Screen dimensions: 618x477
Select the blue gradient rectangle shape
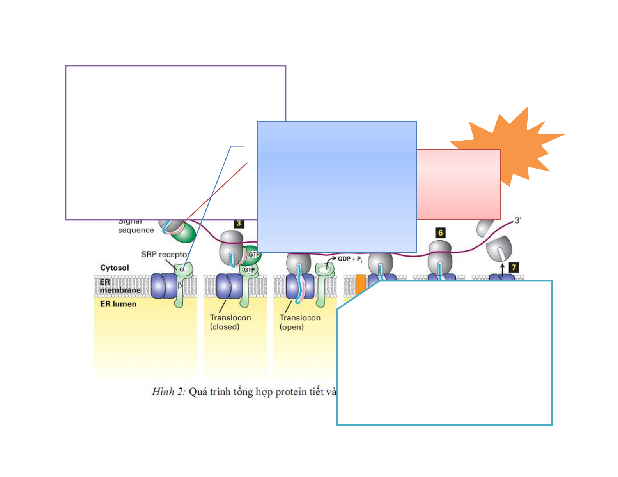click(x=337, y=187)
